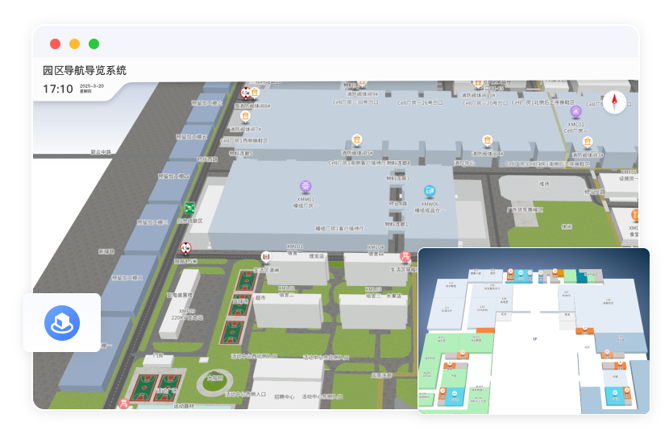This screenshot has width=669, height=435.
Task: Open the indoor floor plan thumbnail
Action: point(534,330)
